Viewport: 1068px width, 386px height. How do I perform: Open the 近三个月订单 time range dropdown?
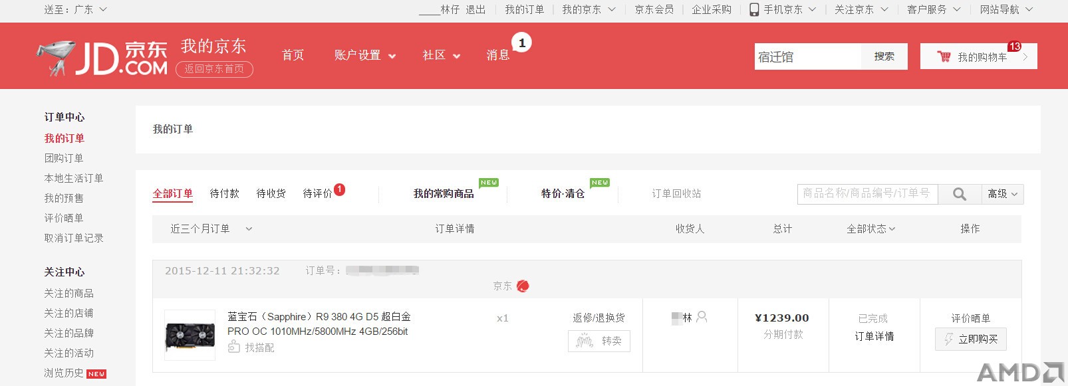point(211,229)
